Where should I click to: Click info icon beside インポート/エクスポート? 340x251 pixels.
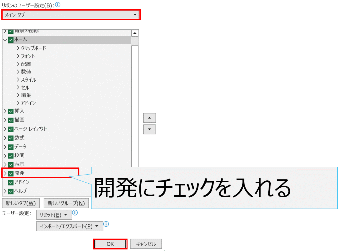pos(106,224)
